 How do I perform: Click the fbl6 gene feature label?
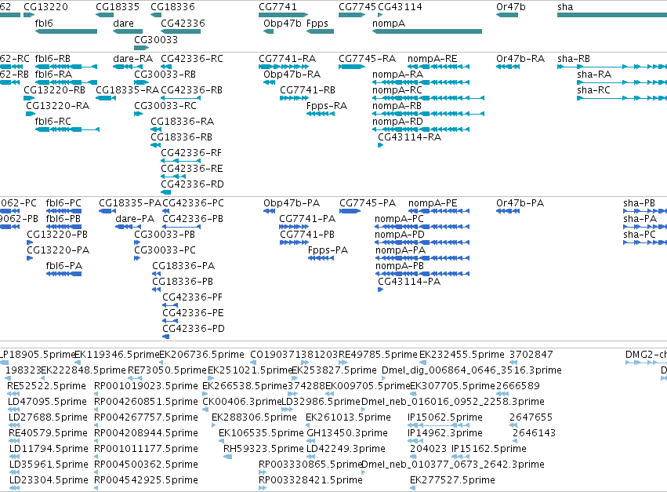[x=44, y=24]
